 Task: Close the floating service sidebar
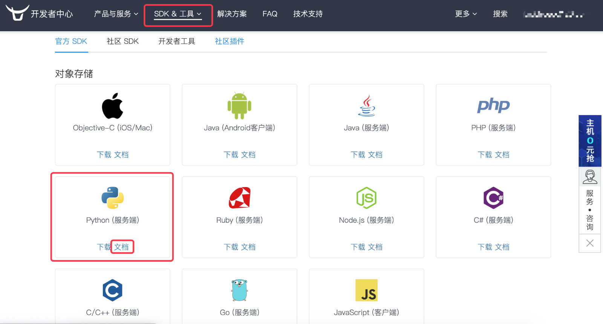coord(590,243)
